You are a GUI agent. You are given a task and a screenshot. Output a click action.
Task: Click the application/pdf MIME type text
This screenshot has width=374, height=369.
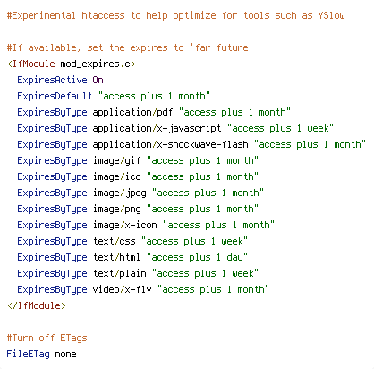point(132,113)
